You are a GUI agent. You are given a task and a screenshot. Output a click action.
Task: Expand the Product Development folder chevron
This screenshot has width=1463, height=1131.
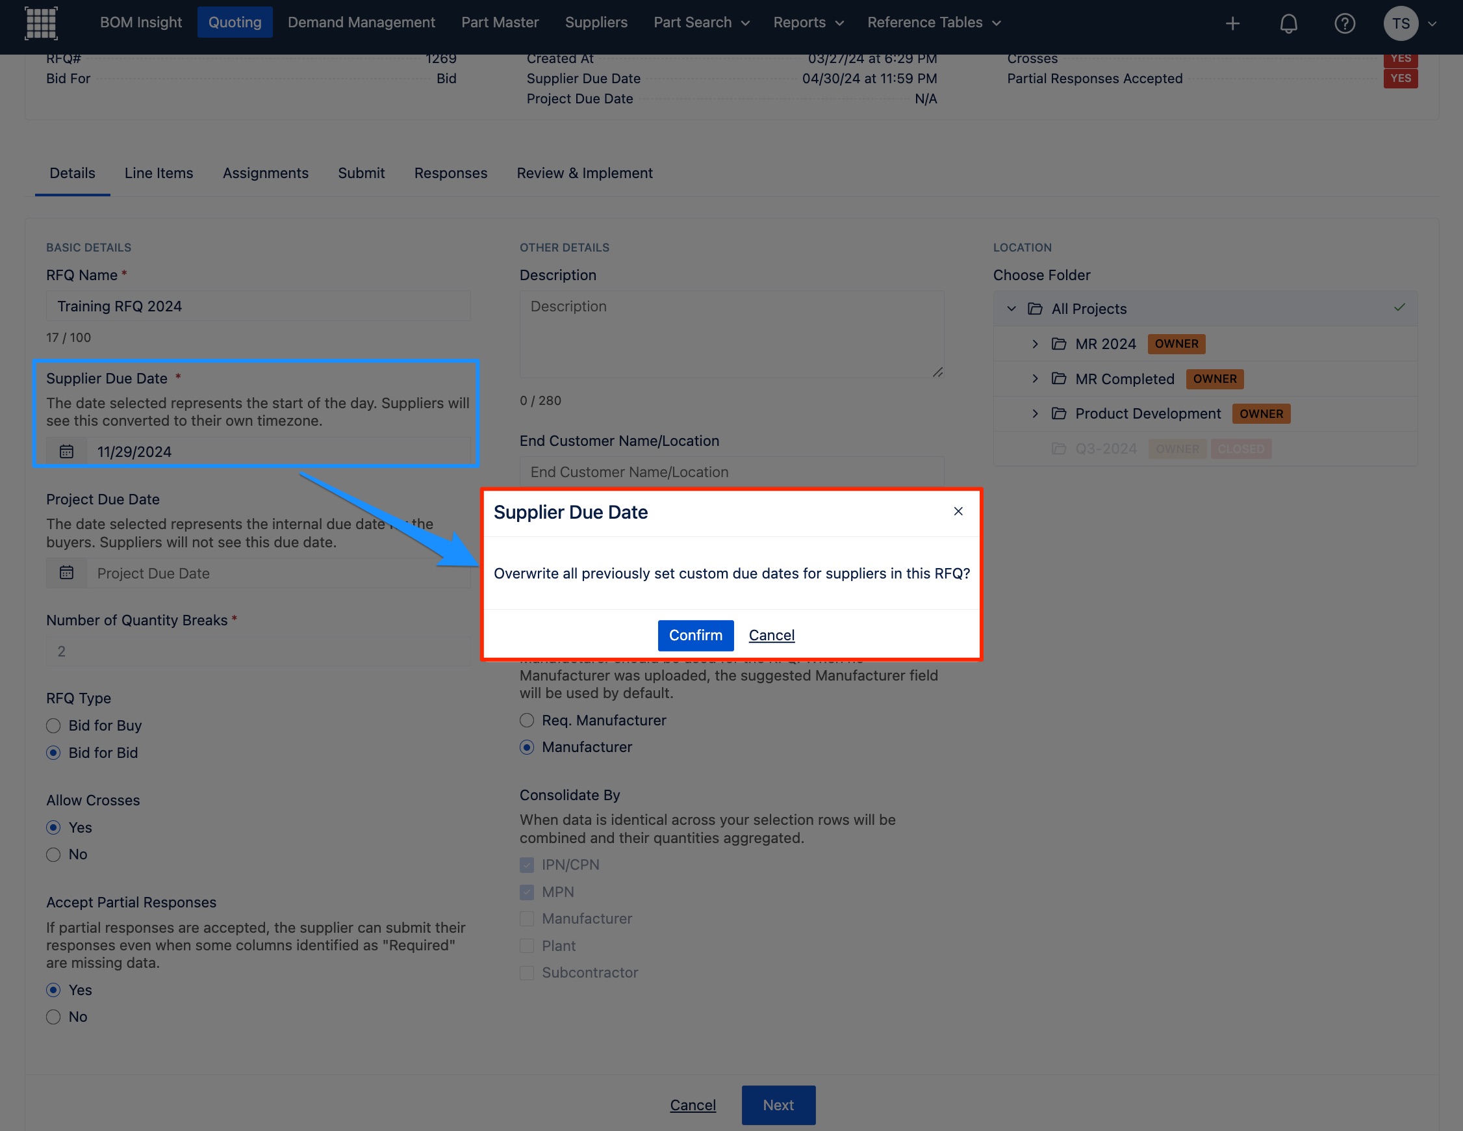tap(1035, 413)
